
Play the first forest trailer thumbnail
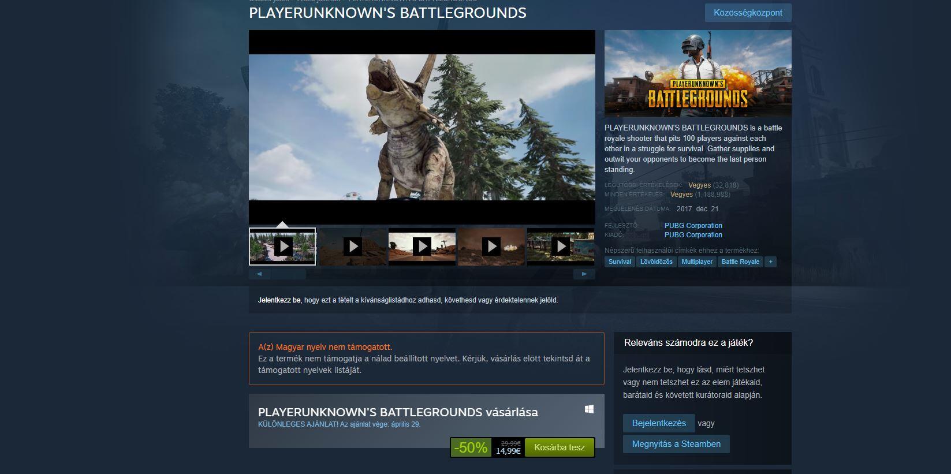283,247
